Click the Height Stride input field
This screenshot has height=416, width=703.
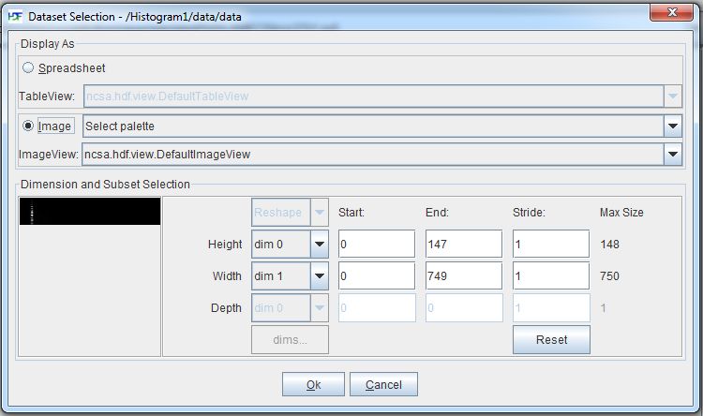(x=551, y=245)
